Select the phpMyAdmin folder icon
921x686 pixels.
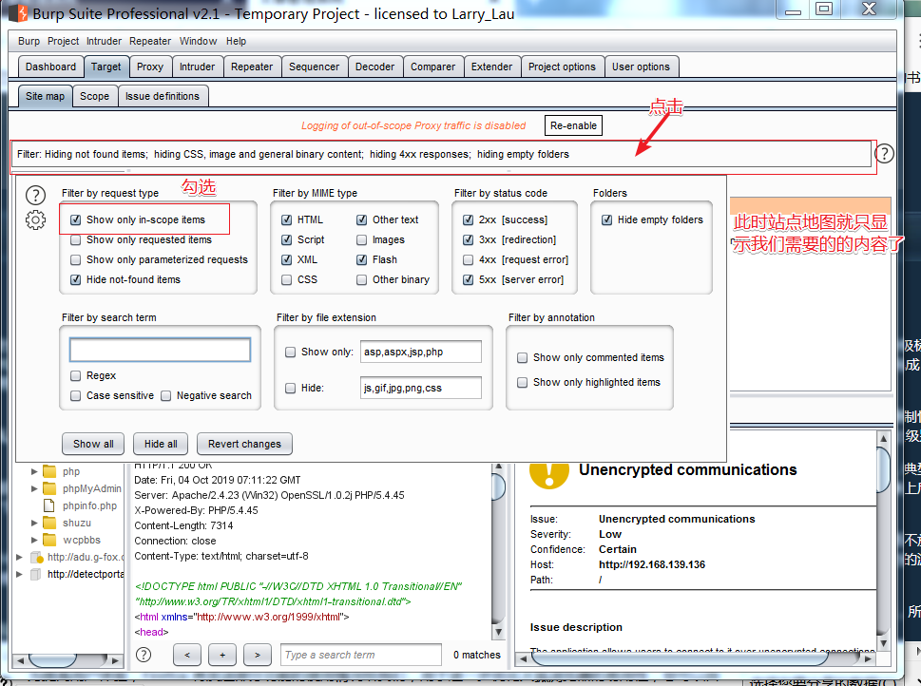(50, 488)
